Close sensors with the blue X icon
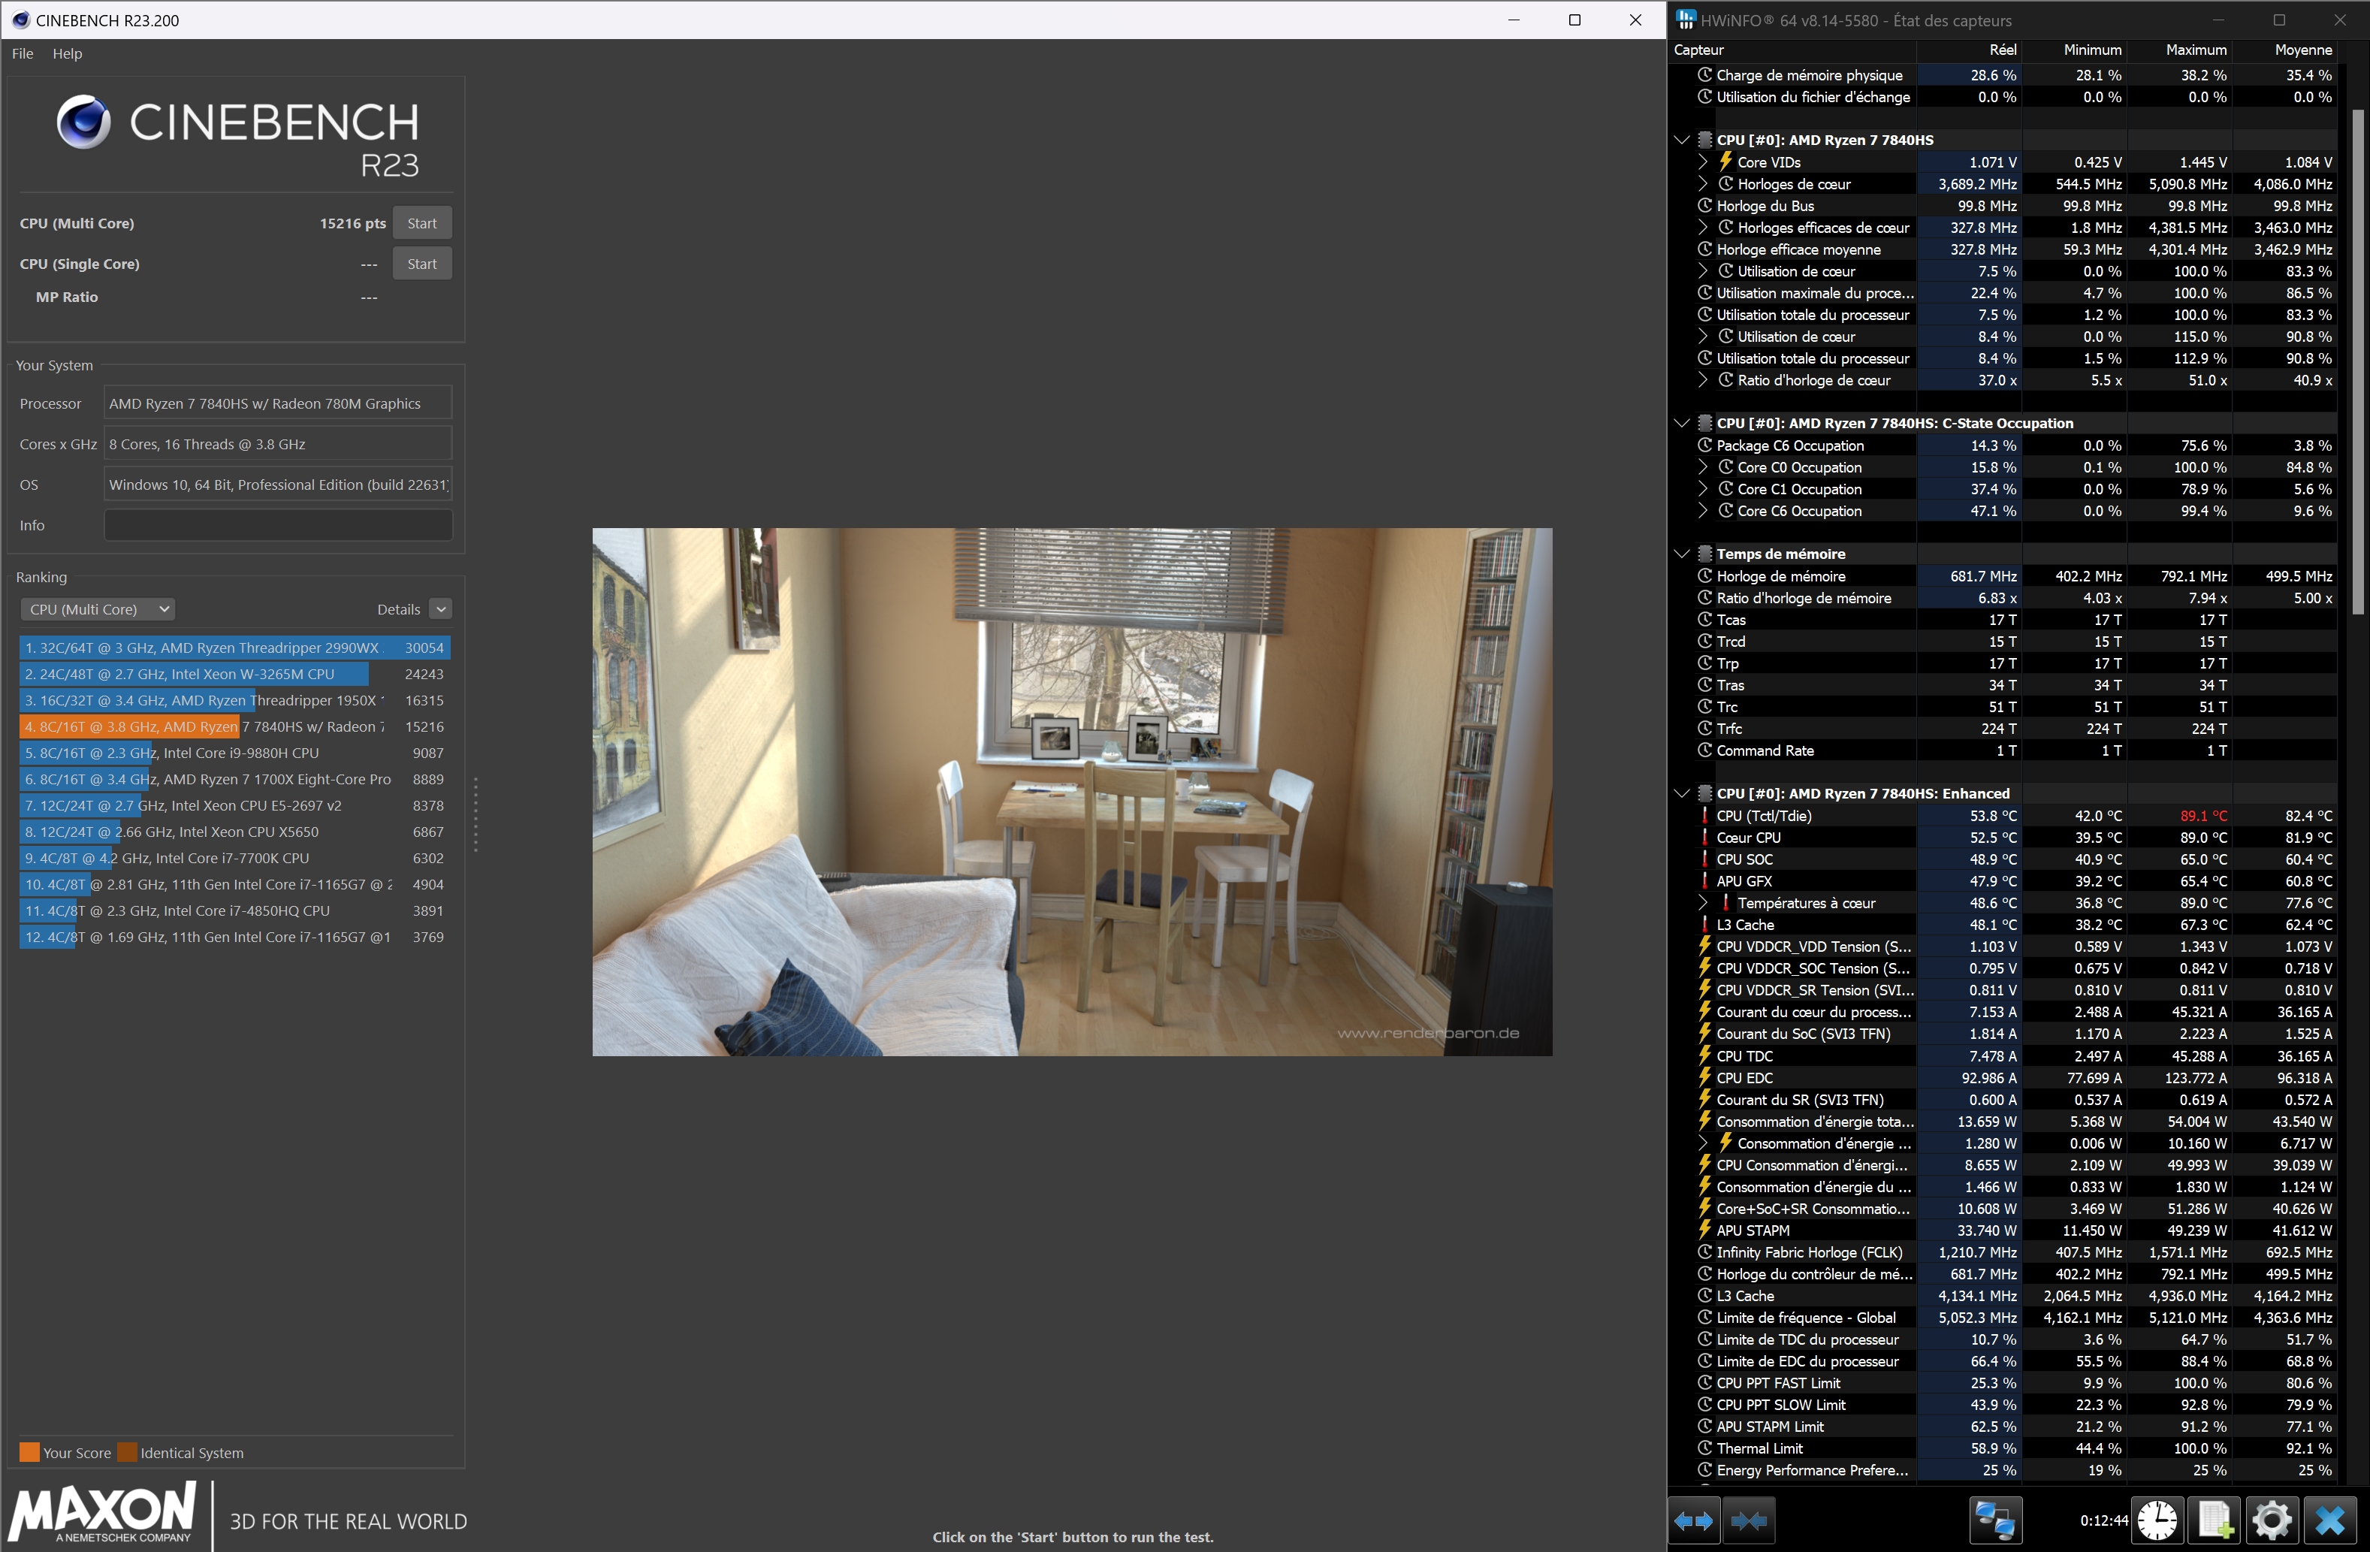The width and height of the screenshot is (2370, 1552). pos(2330,1520)
